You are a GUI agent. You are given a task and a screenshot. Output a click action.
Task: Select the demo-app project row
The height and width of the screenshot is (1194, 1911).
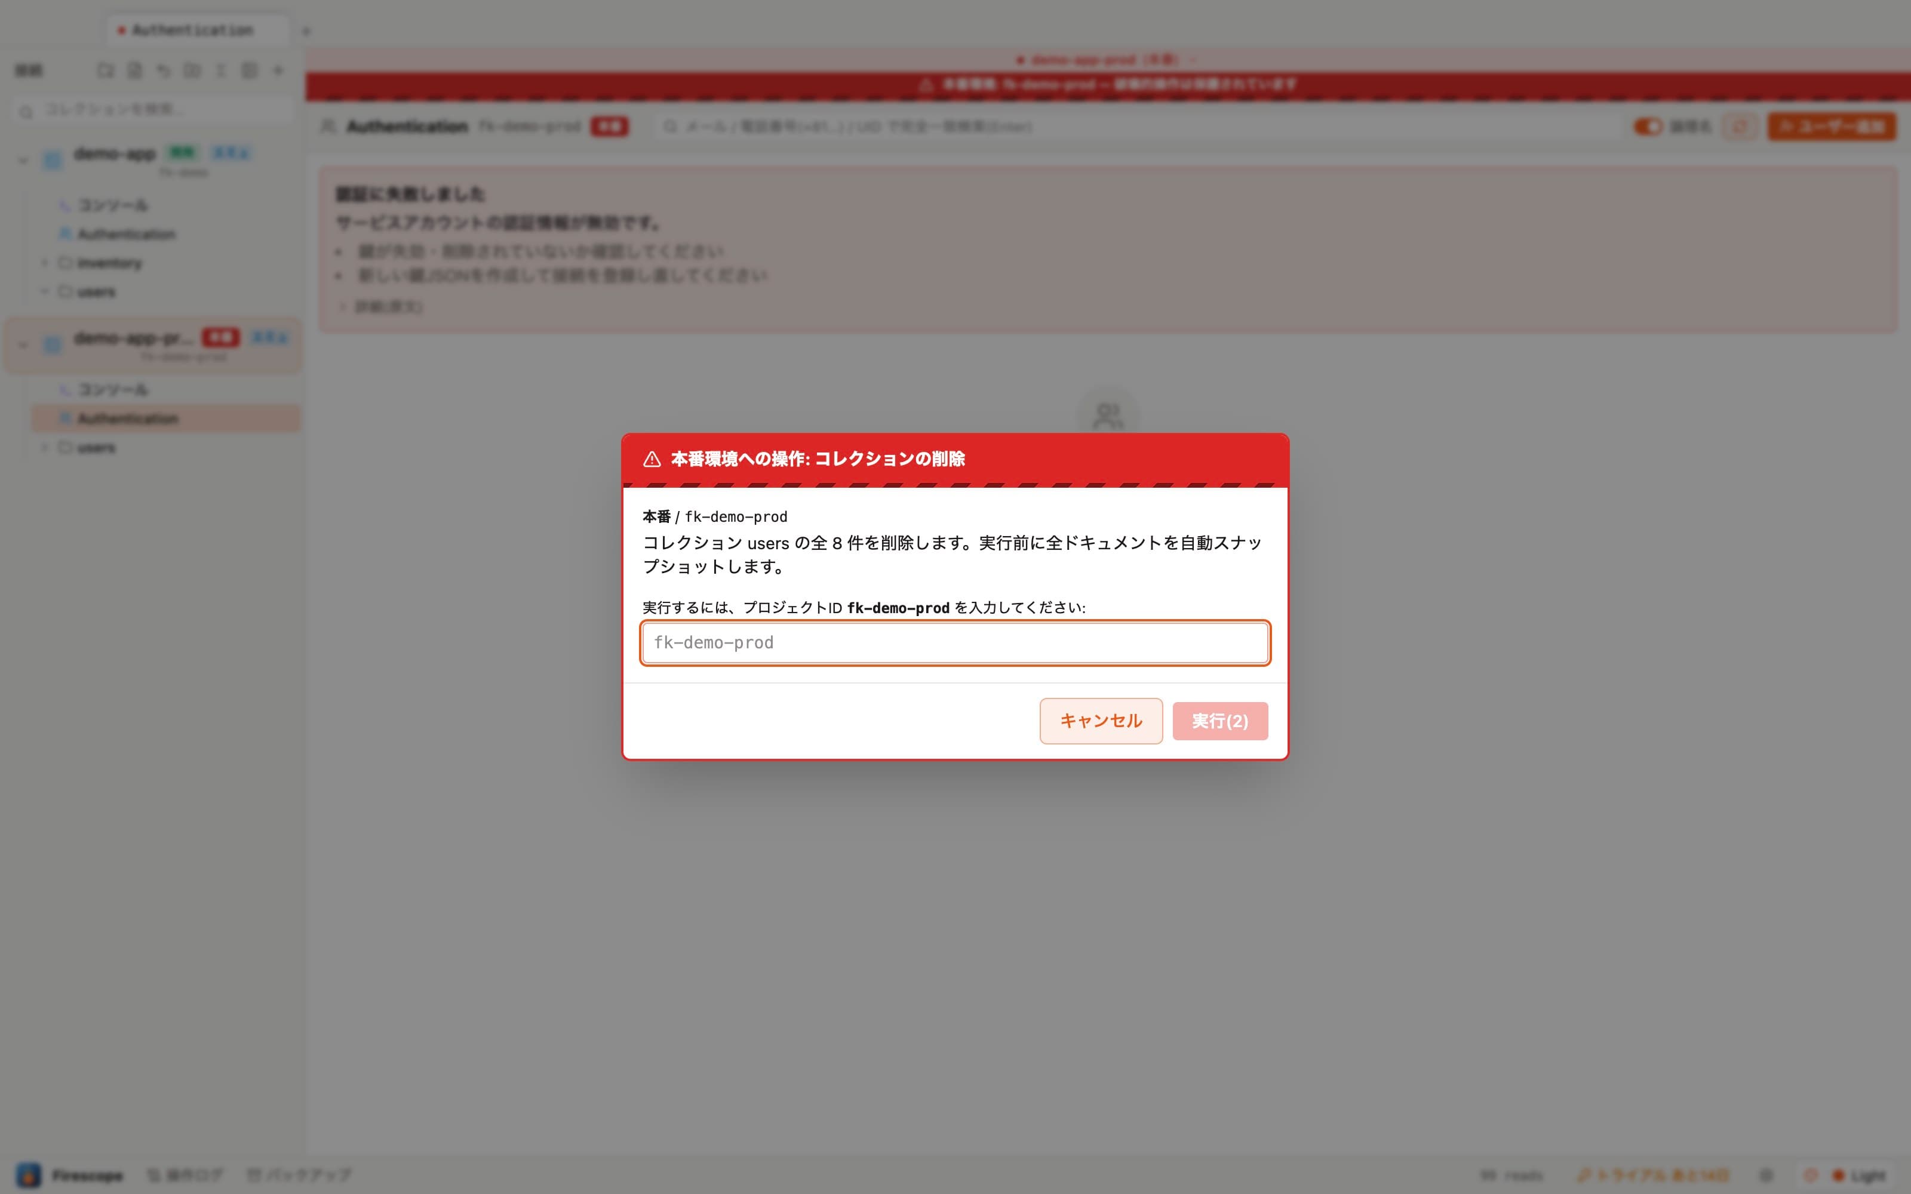[x=153, y=161]
